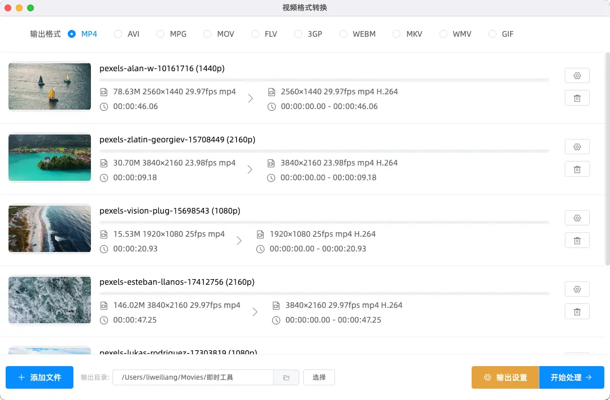The image size is (610, 400).
Task: Select WEBM output format
Action: tap(358, 34)
